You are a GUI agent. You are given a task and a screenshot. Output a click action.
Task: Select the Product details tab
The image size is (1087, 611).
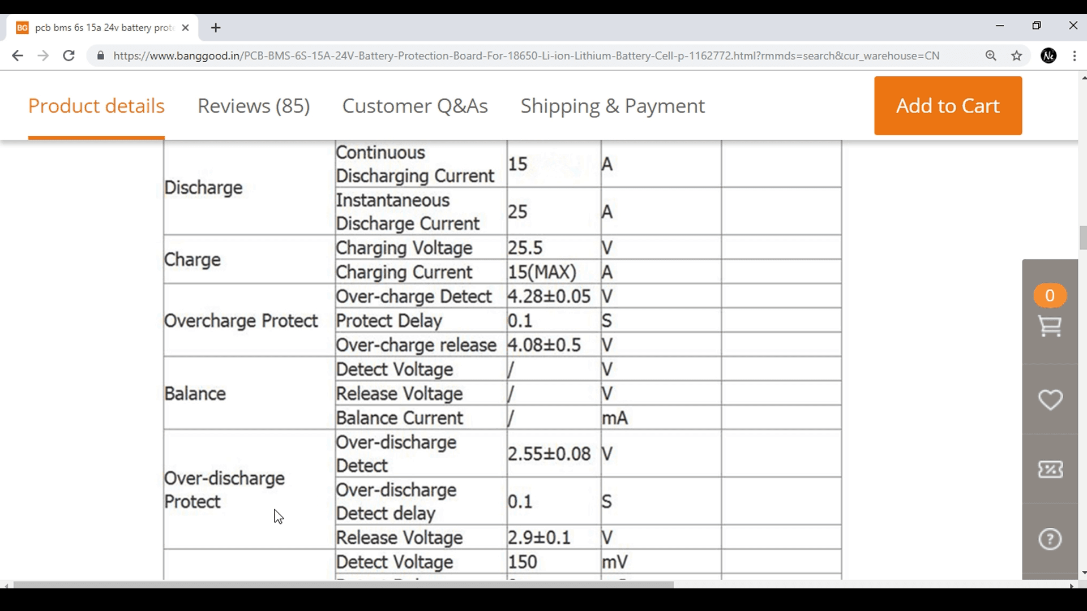[96, 106]
